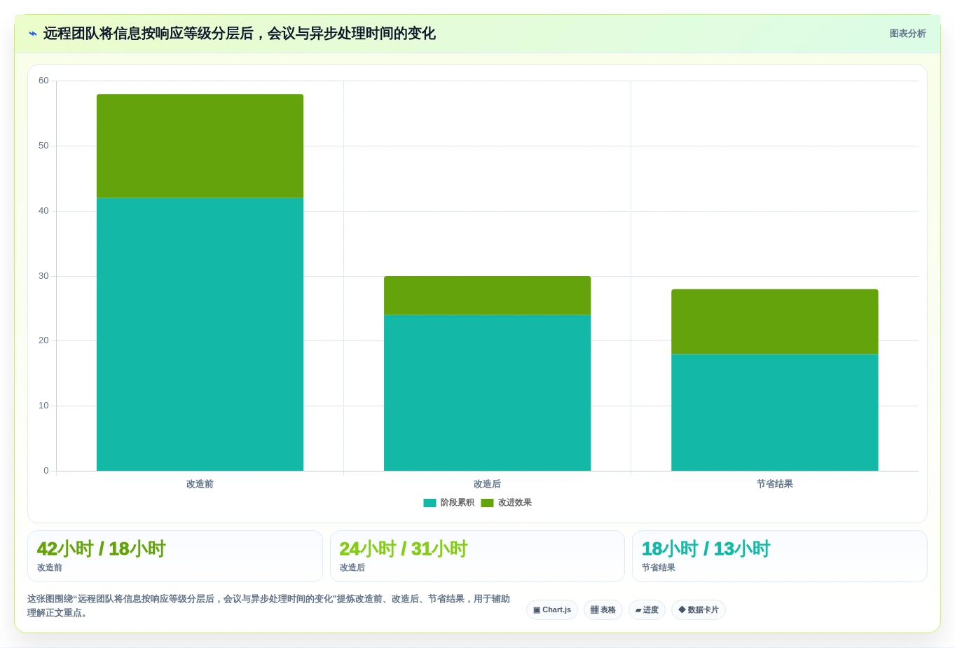This screenshot has width=955, height=648.
Task: Click the y-axis value 50
Action: [43, 146]
